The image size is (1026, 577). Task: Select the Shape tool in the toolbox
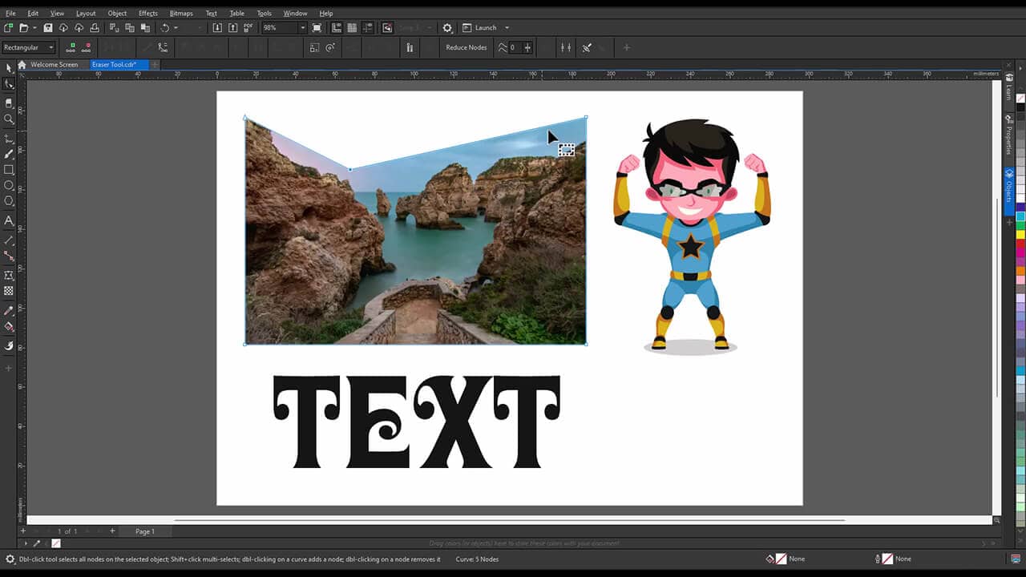click(9, 84)
